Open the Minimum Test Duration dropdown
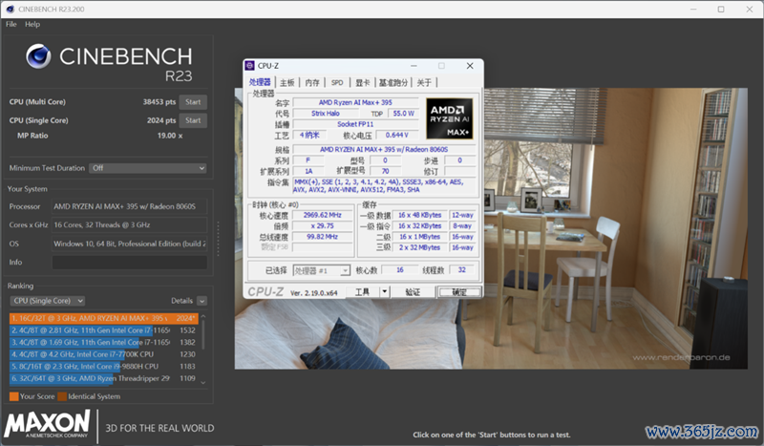The height and width of the screenshot is (446, 764). pos(148,168)
